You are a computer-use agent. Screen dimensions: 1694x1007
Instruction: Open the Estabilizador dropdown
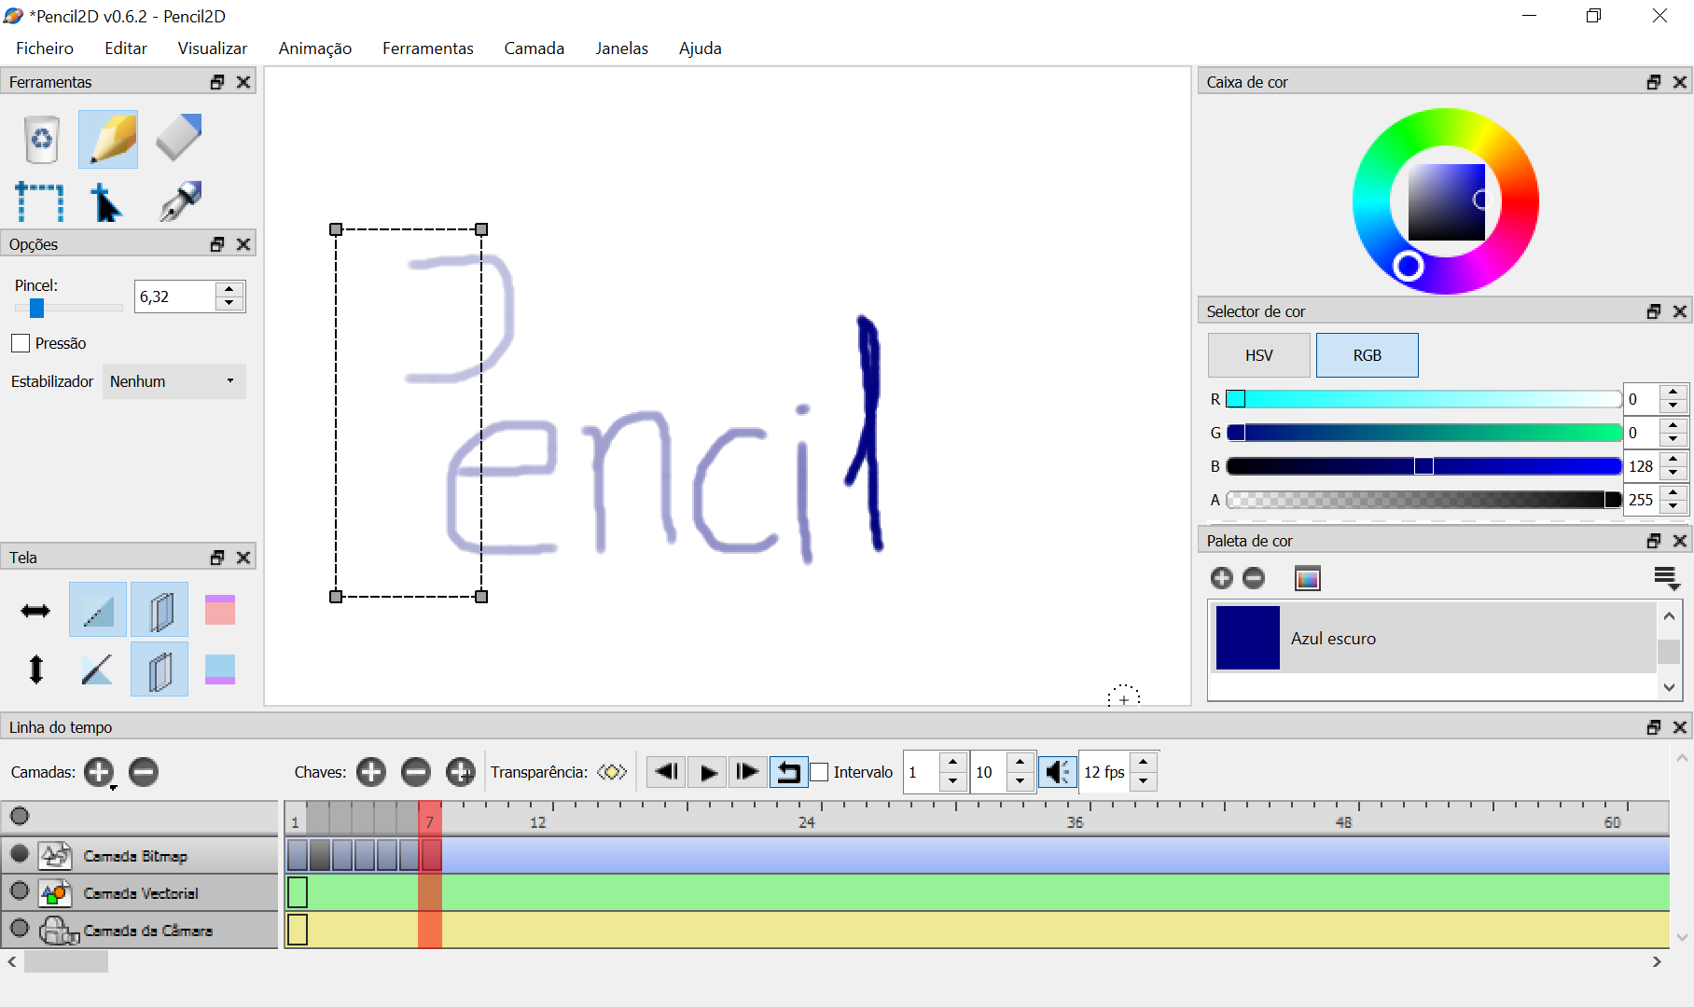(174, 381)
